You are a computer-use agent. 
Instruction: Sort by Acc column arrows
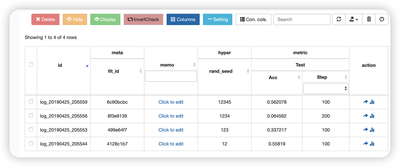299,77
